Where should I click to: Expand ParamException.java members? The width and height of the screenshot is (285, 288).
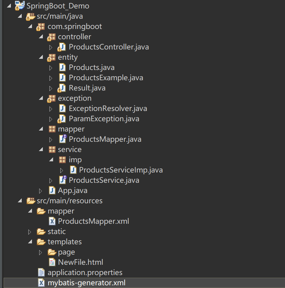pos(51,119)
